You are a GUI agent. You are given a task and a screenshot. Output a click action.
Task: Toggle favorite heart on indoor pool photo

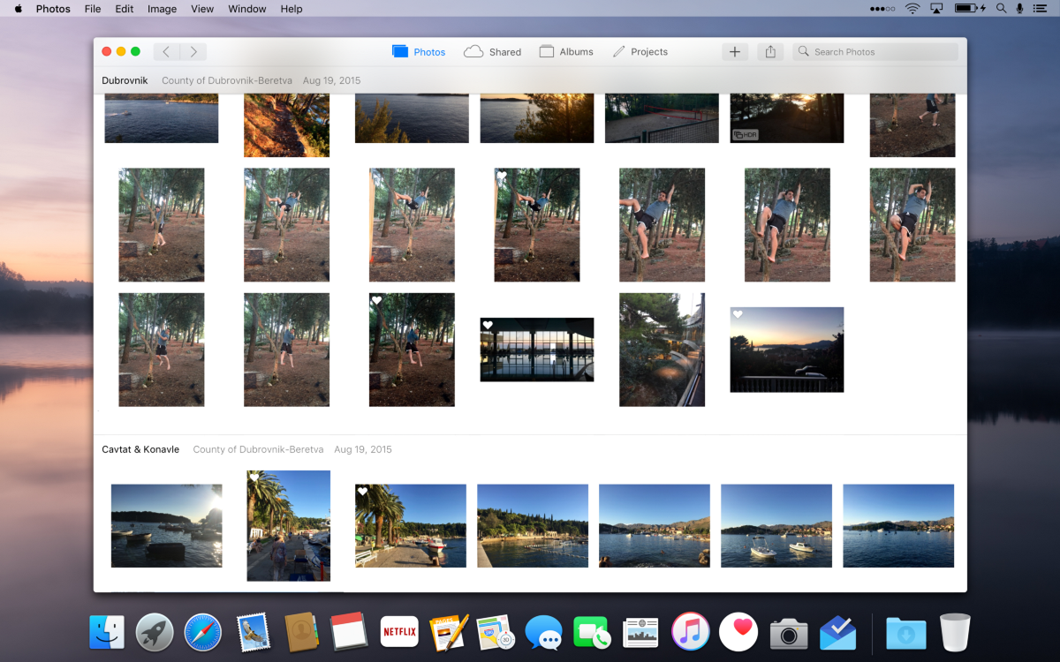487,326
